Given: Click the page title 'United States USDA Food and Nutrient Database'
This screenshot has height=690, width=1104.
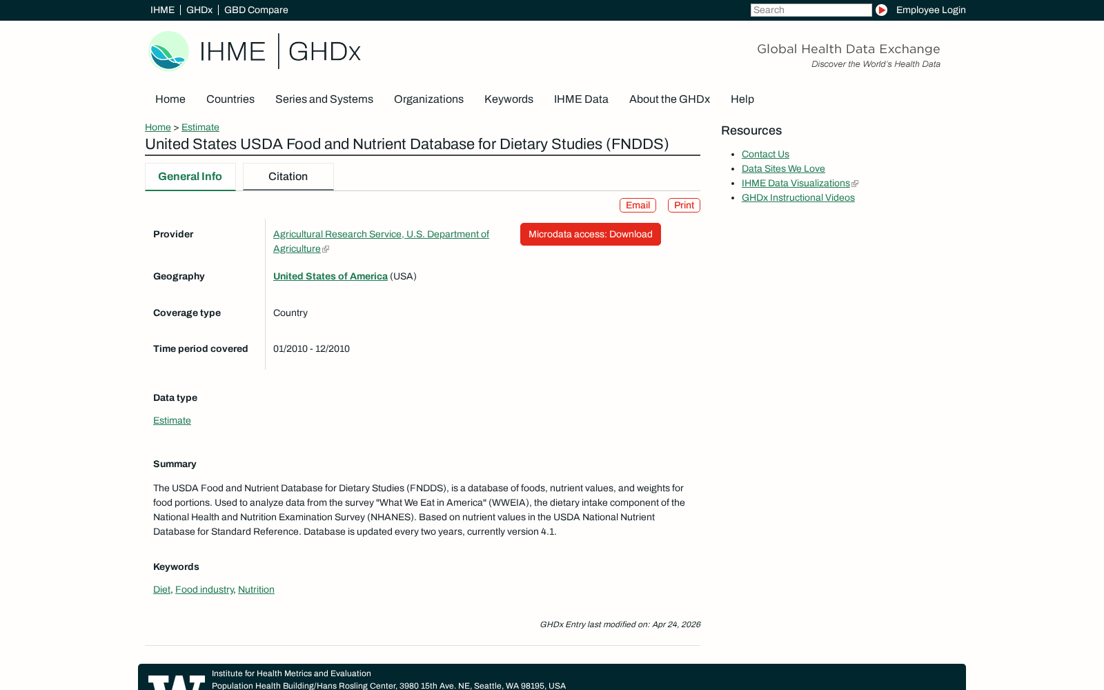Looking at the screenshot, I should 407,144.
